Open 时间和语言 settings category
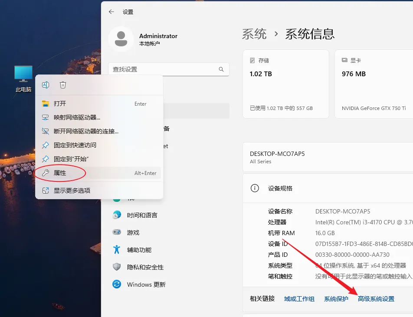Viewport: 413px width, 317px height. [169, 215]
